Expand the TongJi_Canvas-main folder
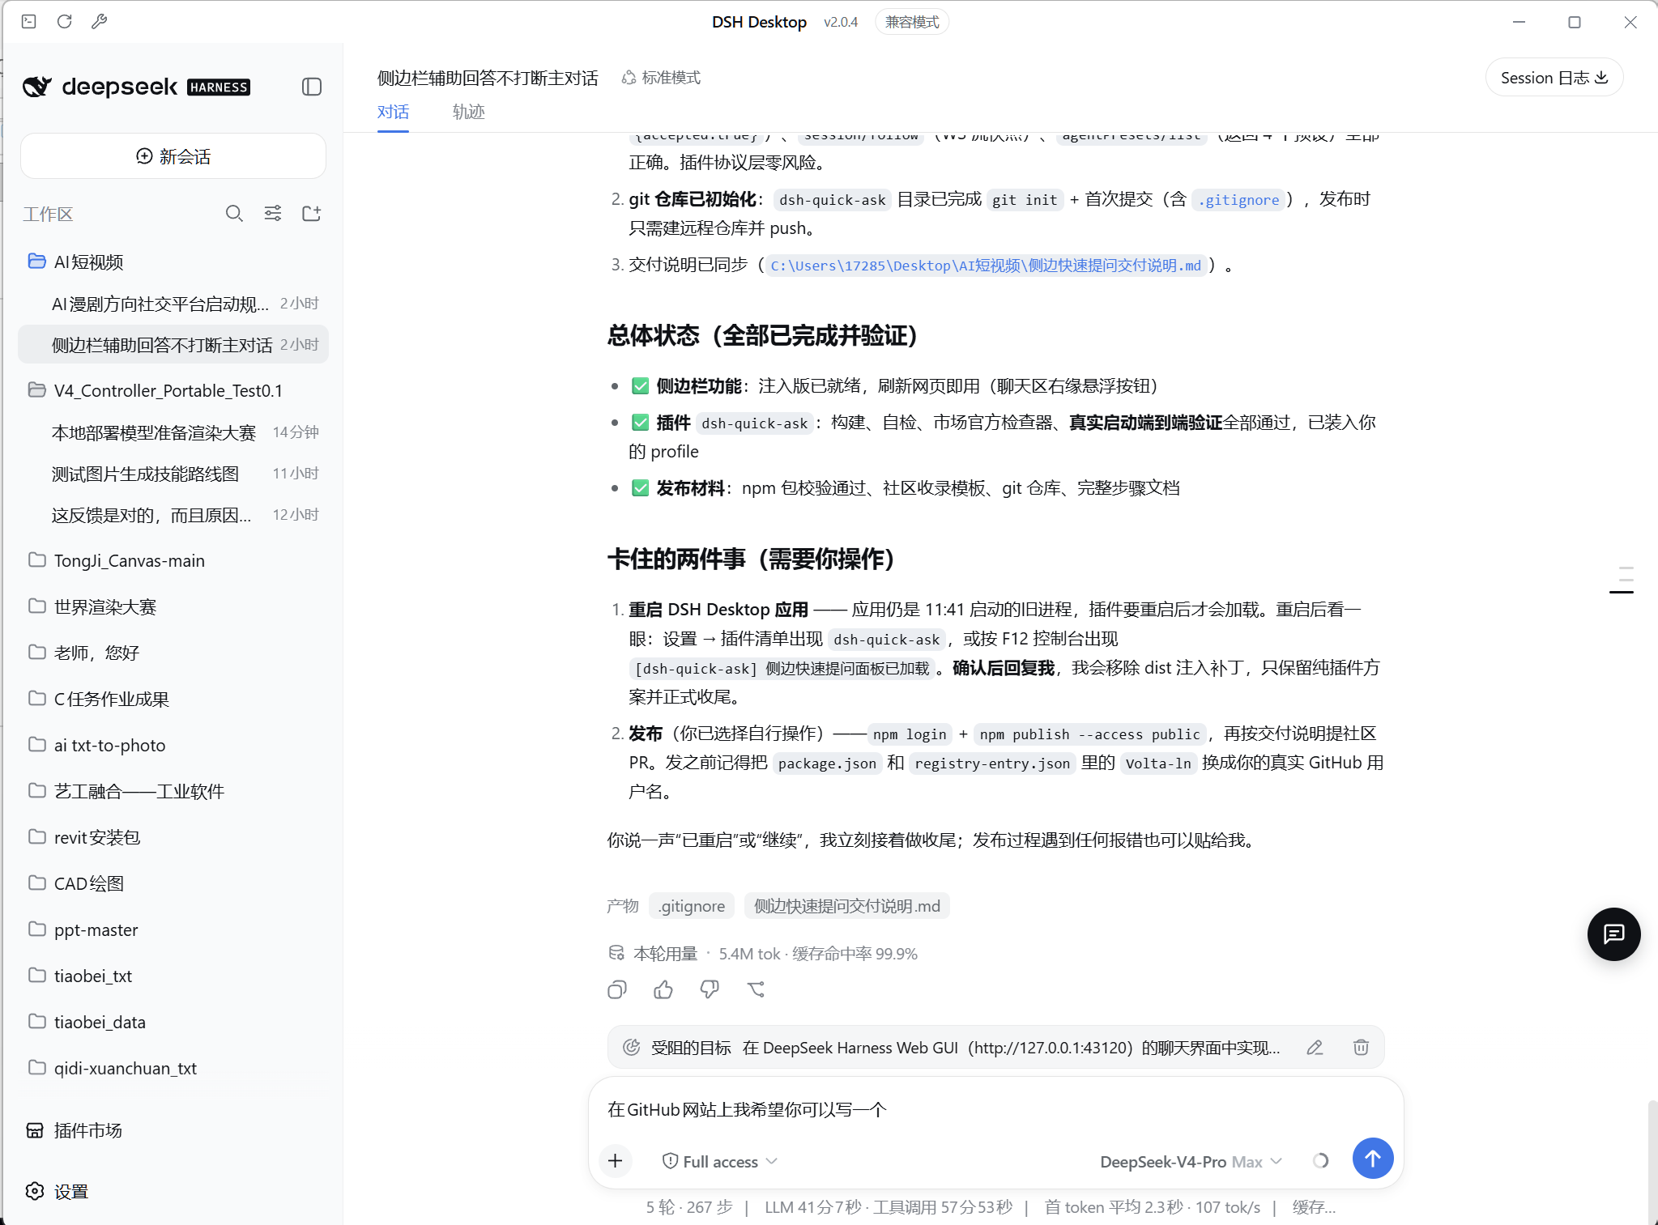 point(173,560)
